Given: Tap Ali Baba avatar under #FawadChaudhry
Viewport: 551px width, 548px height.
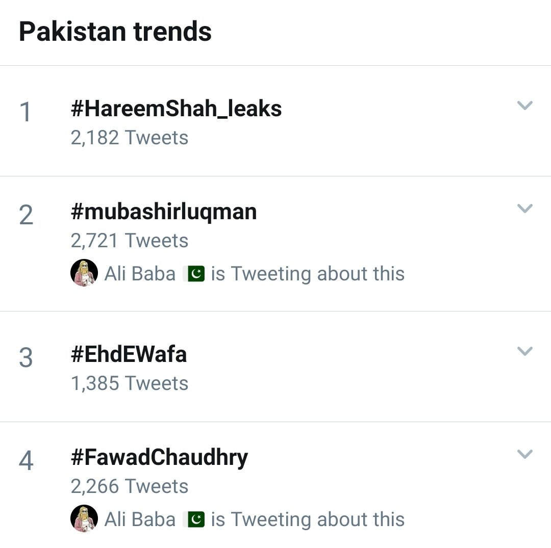Looking at the screenshot, I should [x=84, y=519].
